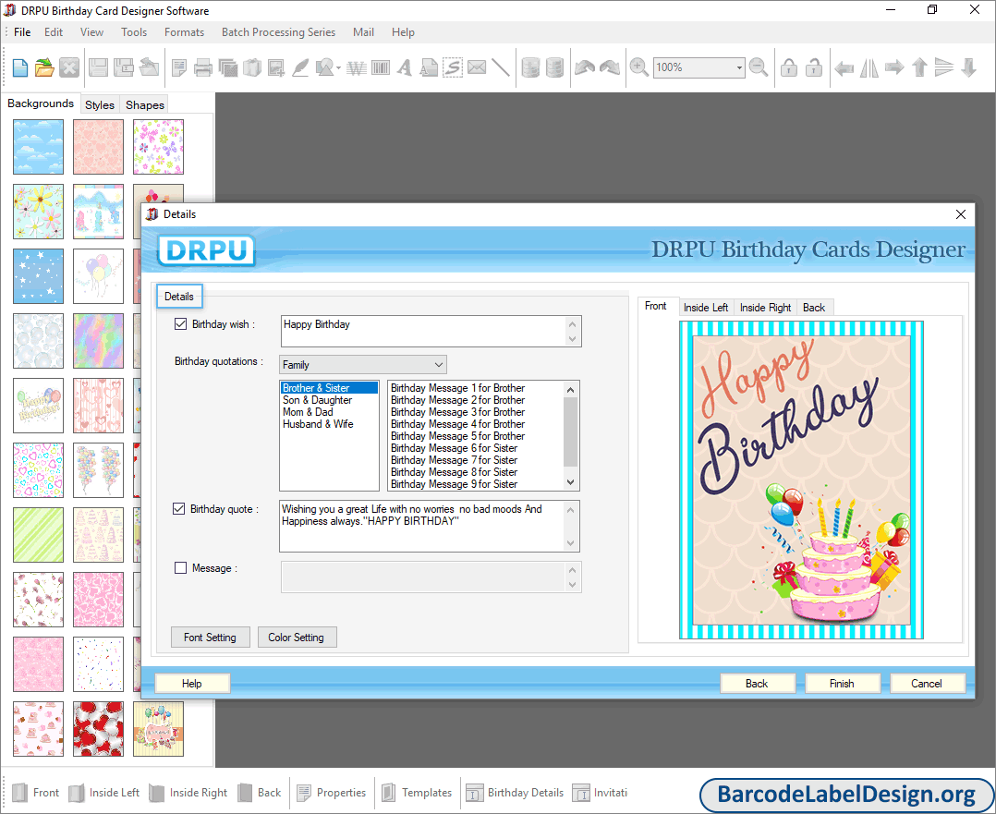
Task: Click the Print icon in toolbar
Action: (x=203, y=67)
